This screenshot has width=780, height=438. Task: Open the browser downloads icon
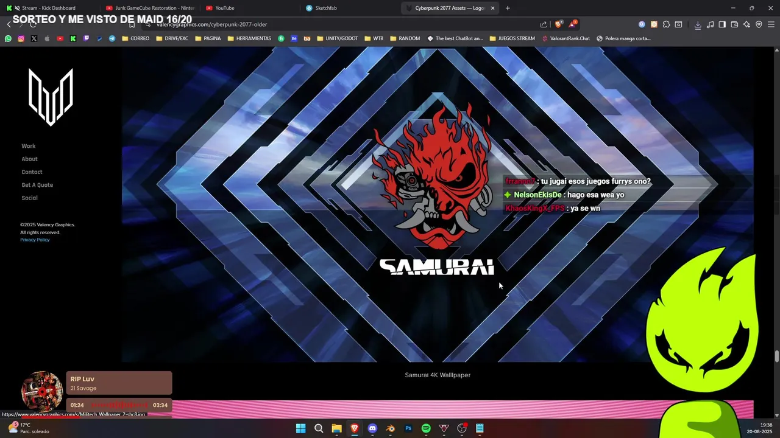698,24
